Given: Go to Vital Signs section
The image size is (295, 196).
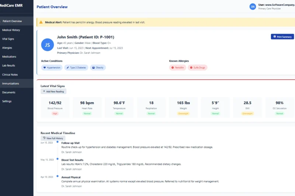Looking at the screenshot, I should coord(17,39).
